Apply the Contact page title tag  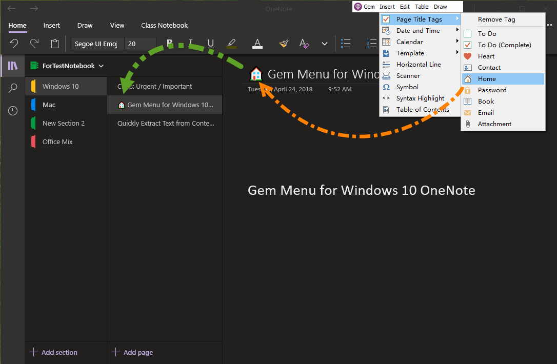click(503, 68)
